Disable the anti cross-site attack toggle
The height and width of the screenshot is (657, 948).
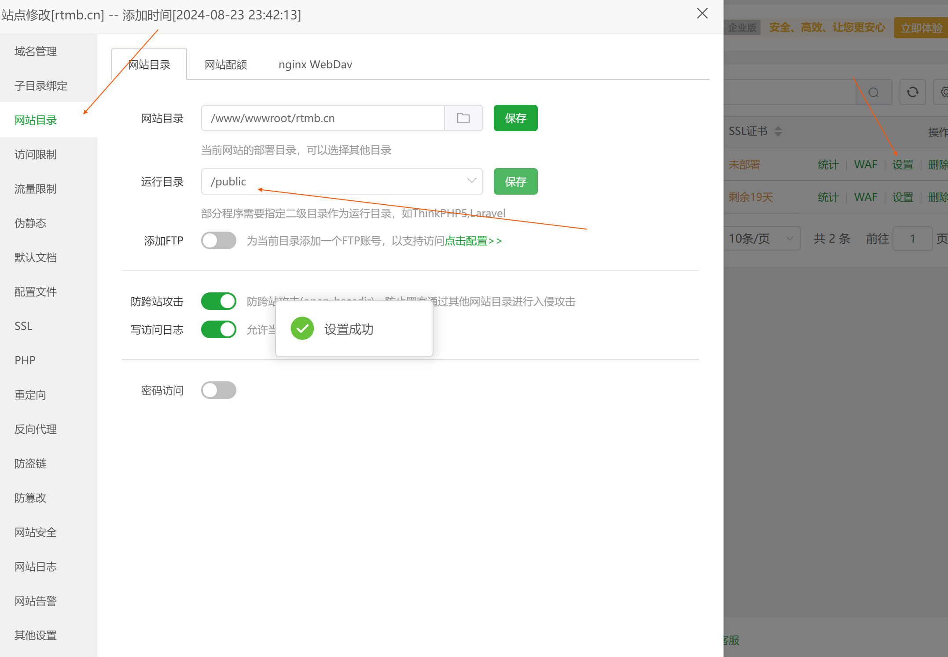pos(219,301)
